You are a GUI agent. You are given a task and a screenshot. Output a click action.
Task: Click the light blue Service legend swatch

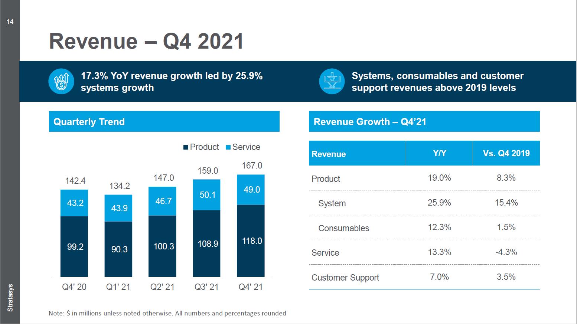click(x=228, y=147)
